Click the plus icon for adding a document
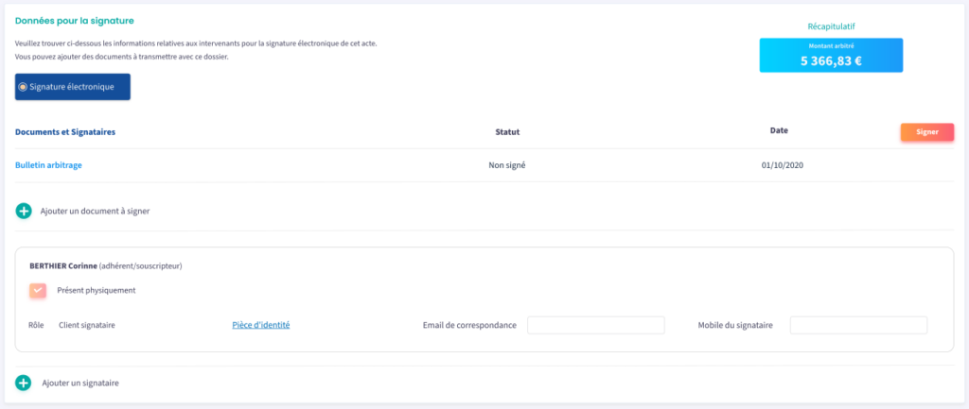Viewport: 969px width, 409px height. pos(24,211)
